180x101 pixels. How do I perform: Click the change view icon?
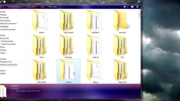(x=125, y=7)
